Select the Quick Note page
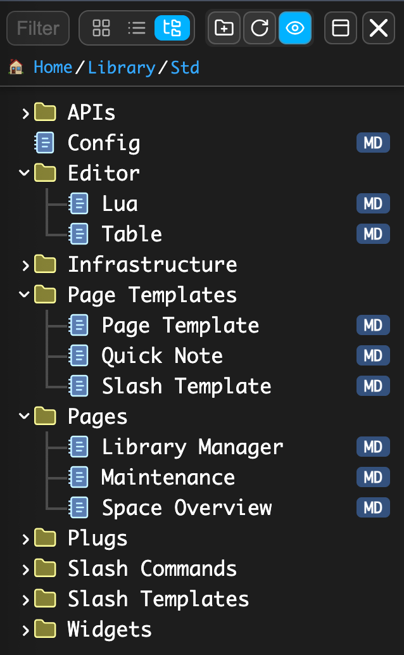404x655 pixels. tap(162, 356)
